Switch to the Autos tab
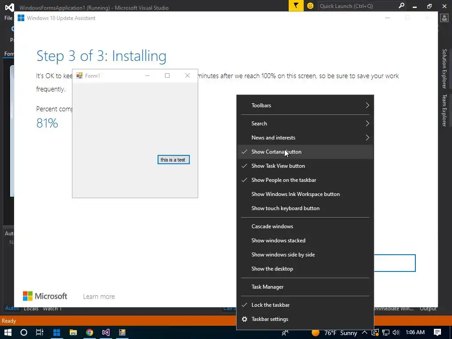The image size is (452, 339). point(12,309)
